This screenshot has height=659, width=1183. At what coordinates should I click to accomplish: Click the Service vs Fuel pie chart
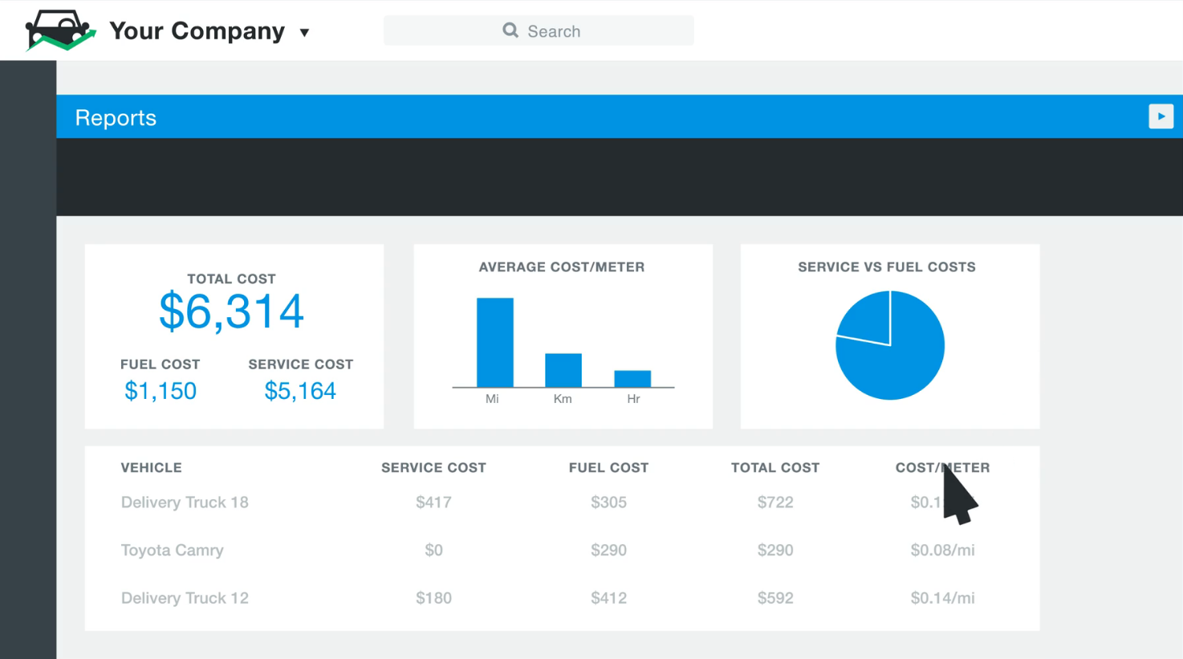pyautogui.click(x=890, y=345)
